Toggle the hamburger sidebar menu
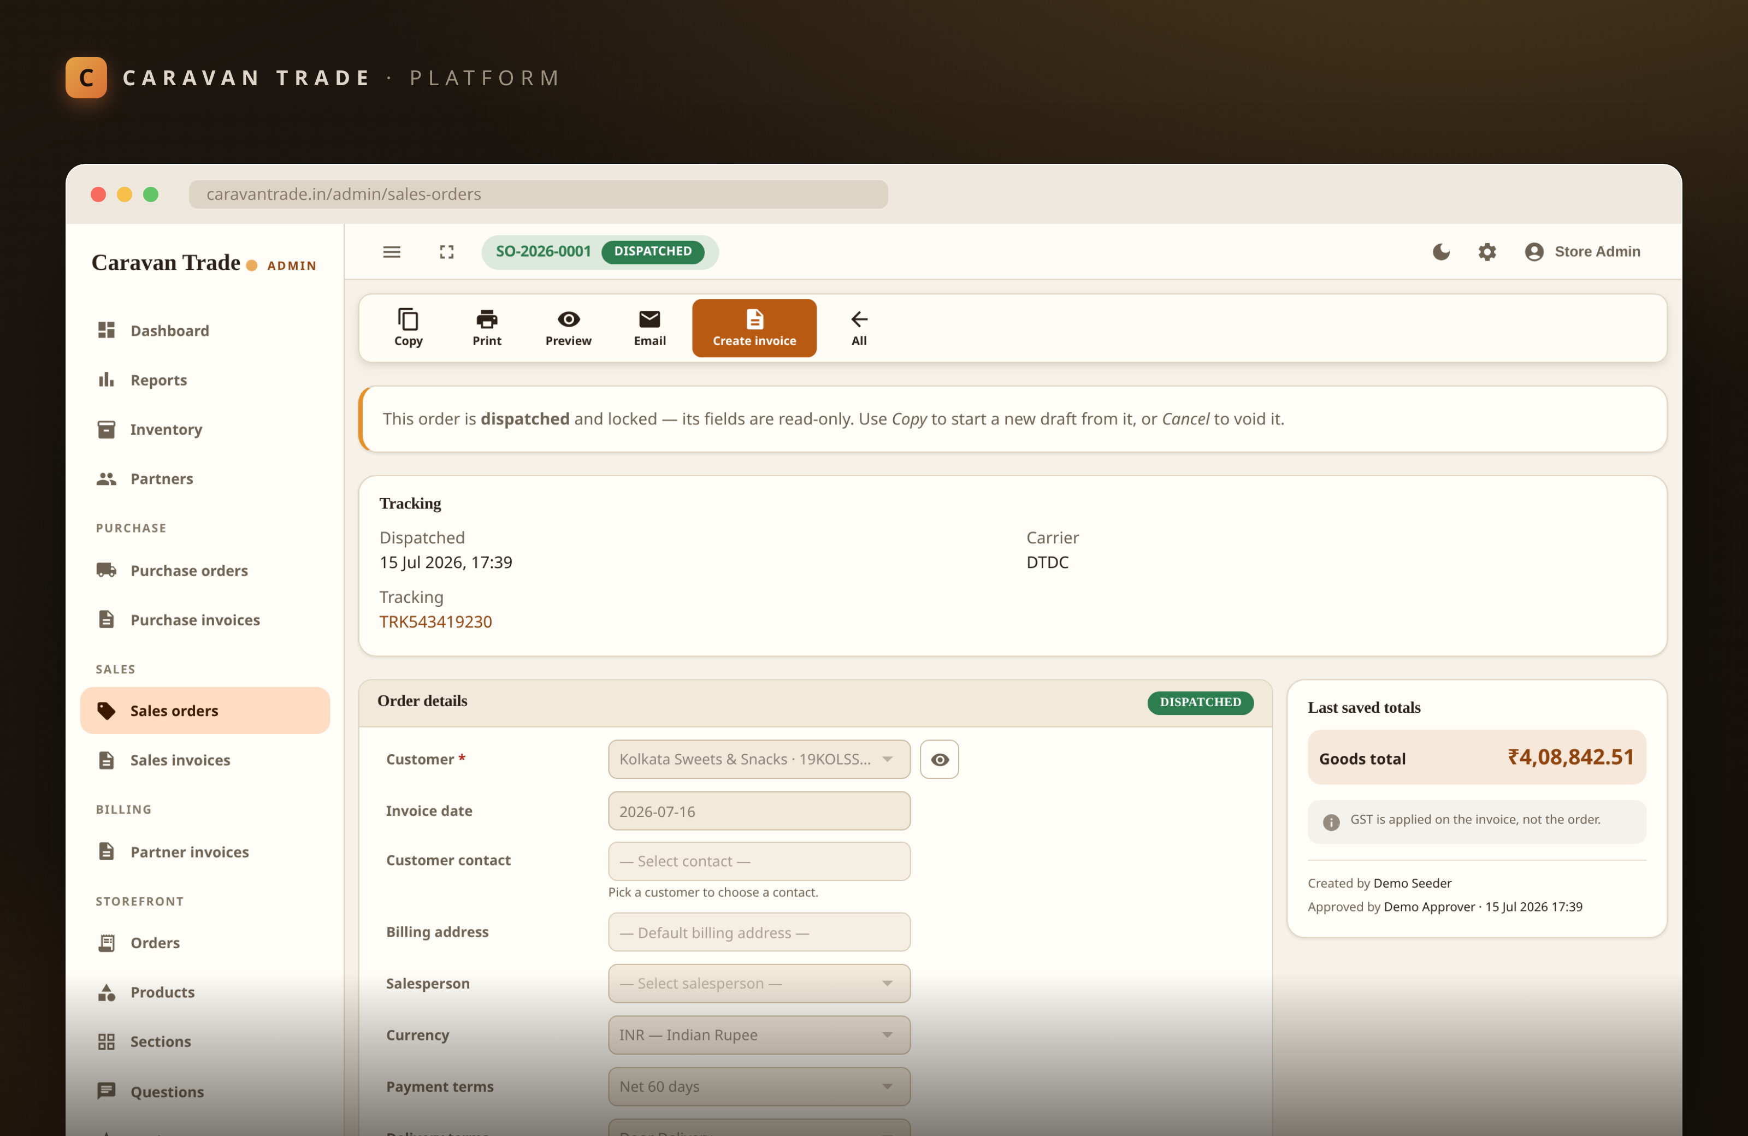 [392, 252]
